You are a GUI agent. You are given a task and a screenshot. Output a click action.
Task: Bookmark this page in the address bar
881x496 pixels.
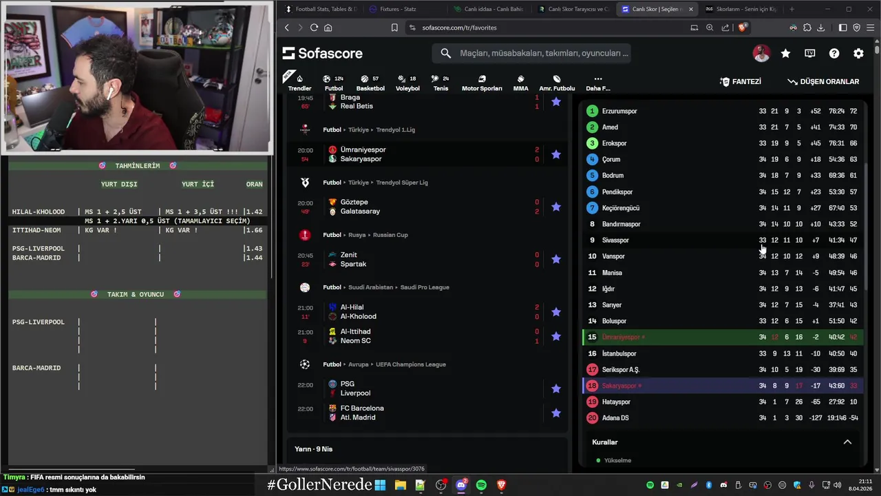(x=394, y=28)
